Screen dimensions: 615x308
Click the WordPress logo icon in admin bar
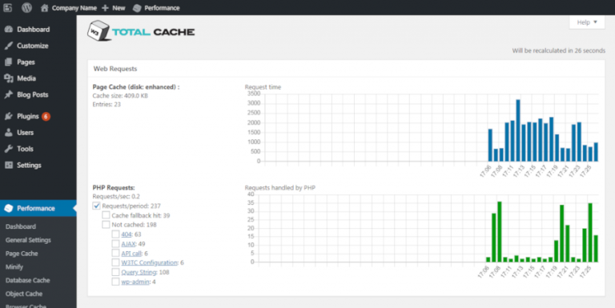26,7
